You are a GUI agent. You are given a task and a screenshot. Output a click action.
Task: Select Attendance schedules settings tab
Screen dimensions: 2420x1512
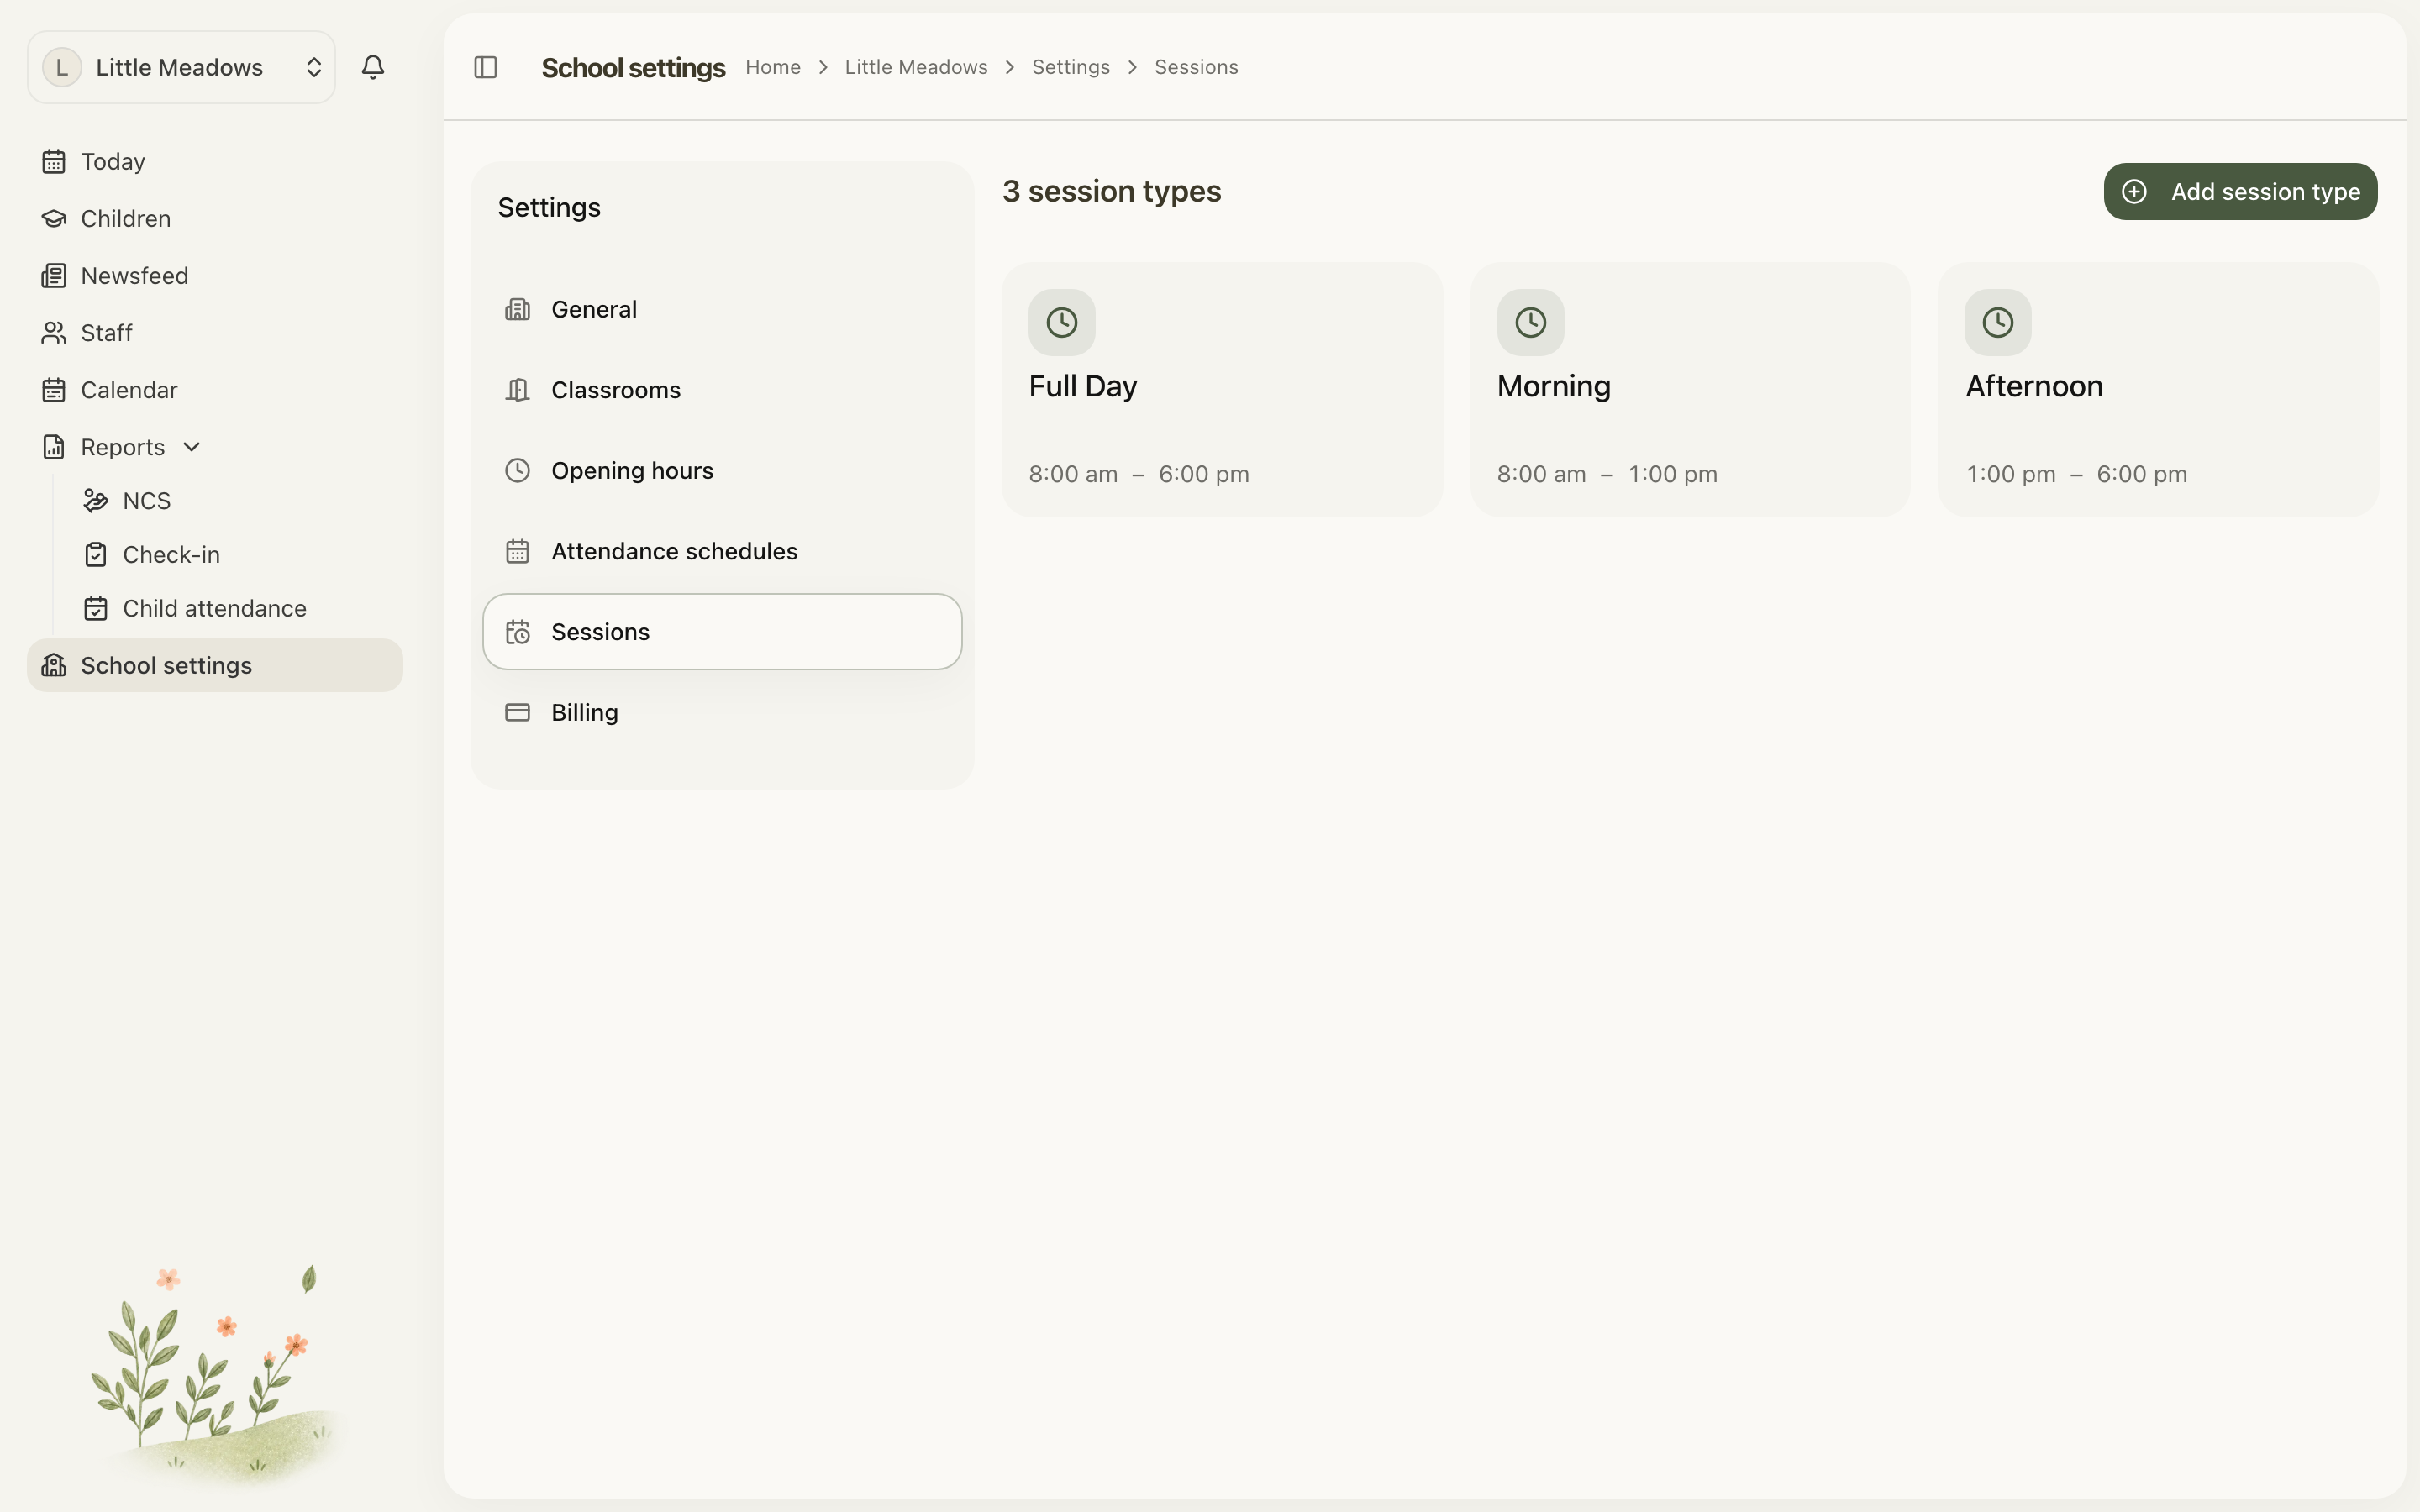[x=722, y=551]
